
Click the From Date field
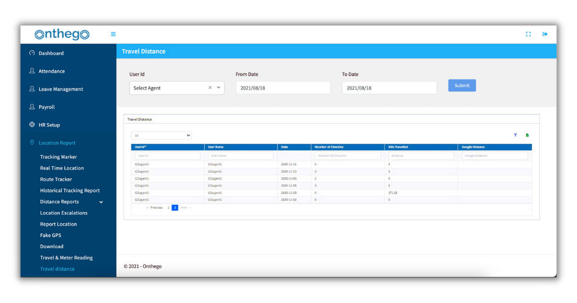[x=283, y=88]
